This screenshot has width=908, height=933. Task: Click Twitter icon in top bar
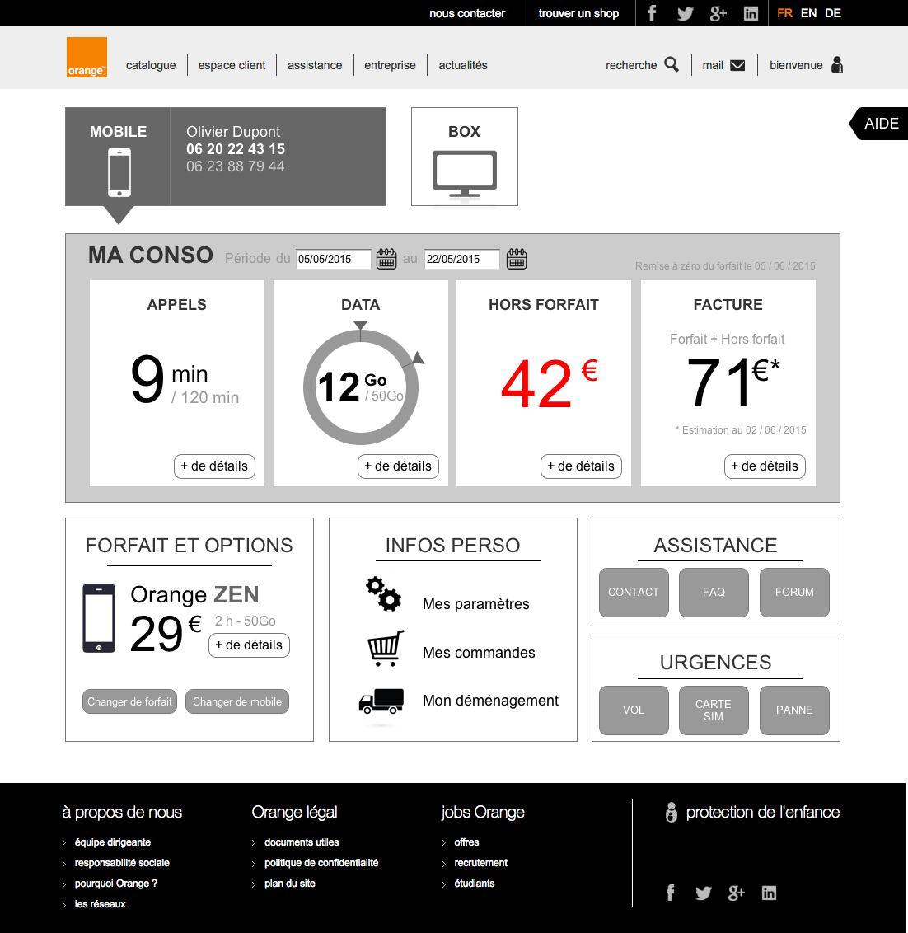click(x=685, y=13)
